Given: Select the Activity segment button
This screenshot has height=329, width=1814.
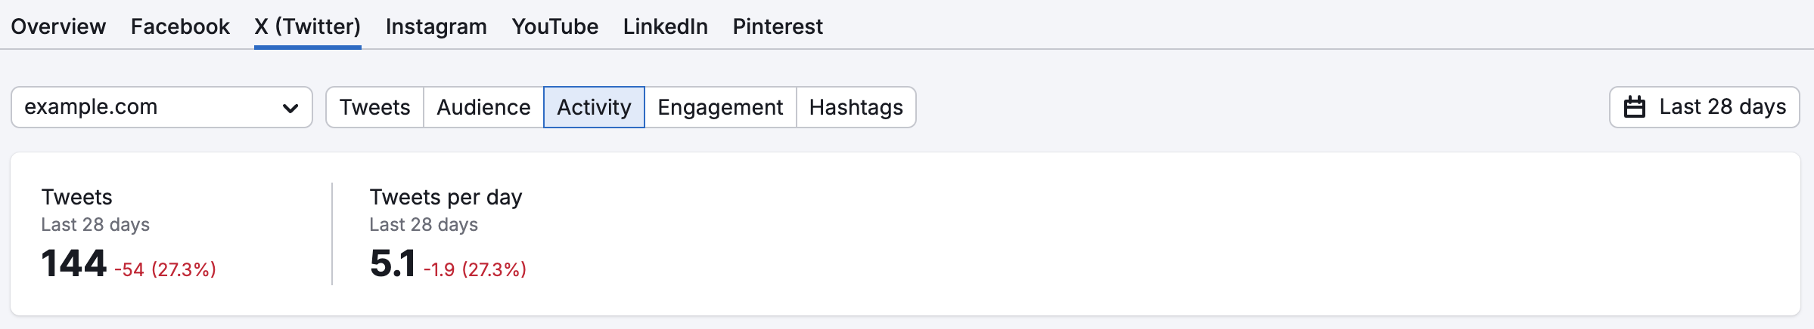Looking at the screenshot, I should pos(594,107).
